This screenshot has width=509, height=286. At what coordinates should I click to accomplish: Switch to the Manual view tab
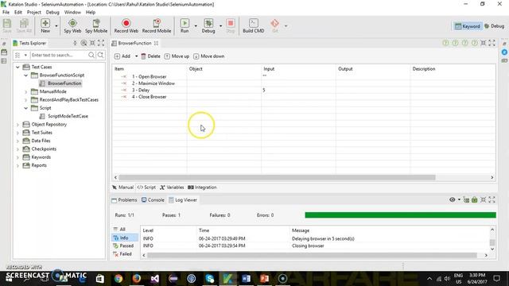(122, 187)
